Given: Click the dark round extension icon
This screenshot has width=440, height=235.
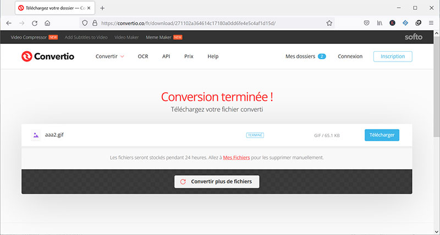Looking at the screenshot, I should (392, 23).
